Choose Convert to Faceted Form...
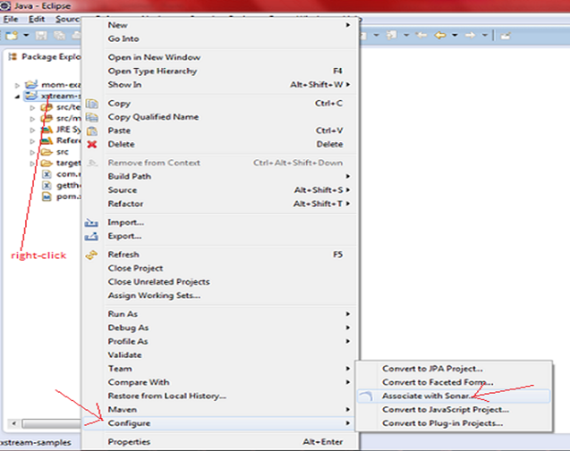 [x=454, y=382]
